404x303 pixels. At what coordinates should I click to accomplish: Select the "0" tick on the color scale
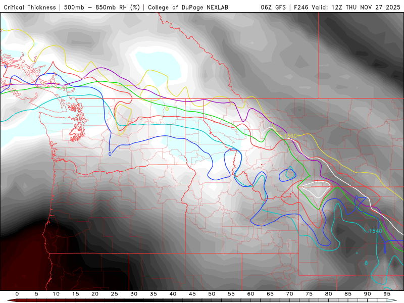click(17, 294)
